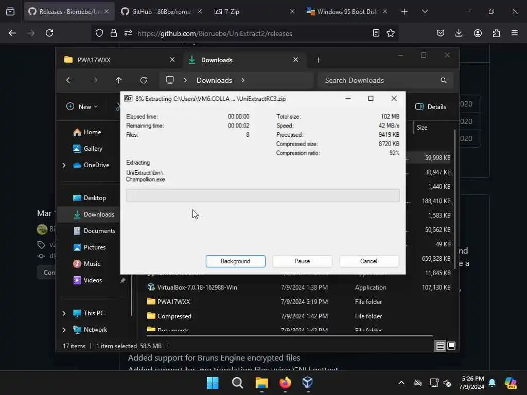Expand This PC tree node
The height and width of the screenshot is (395, 527).
point(64,313)
